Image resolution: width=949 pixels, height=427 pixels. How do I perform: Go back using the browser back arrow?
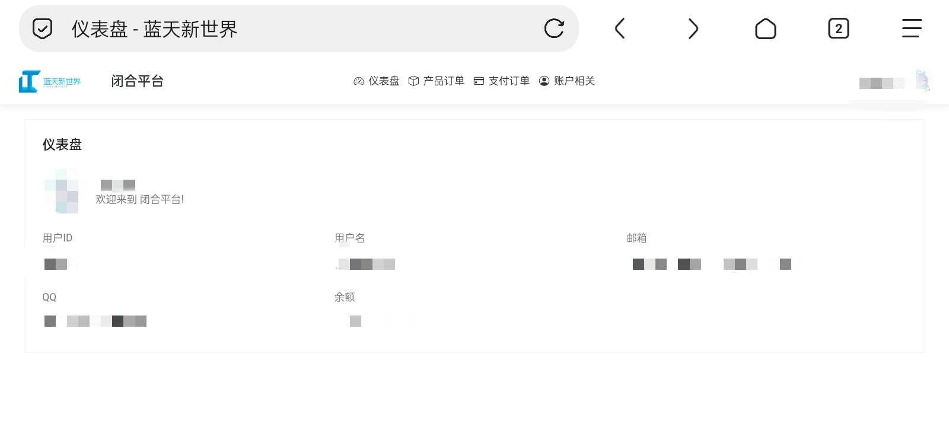coord(620,28)
